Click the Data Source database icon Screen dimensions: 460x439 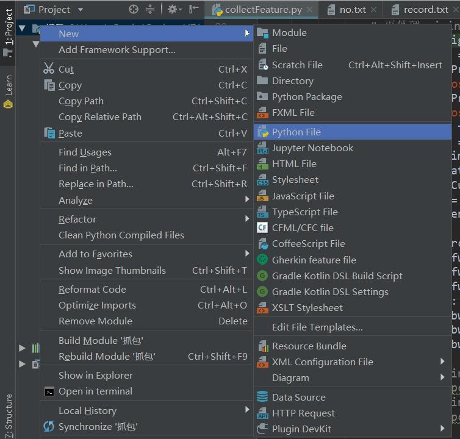click(x=262, y=397)
